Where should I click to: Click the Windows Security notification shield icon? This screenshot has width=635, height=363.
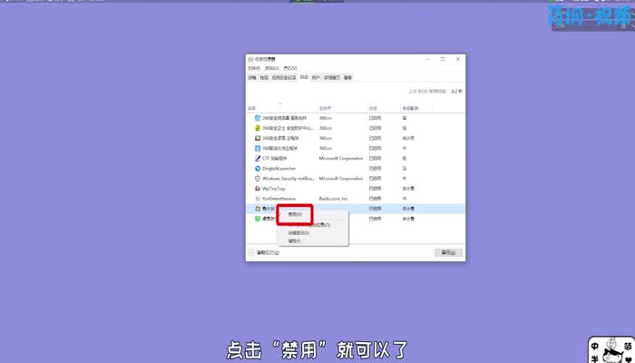tap(258, 178)
